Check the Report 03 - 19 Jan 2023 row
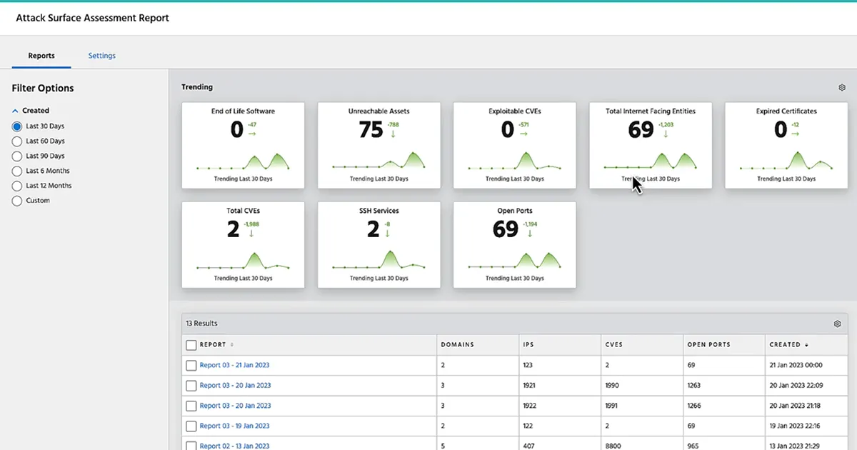The height and width of the screenshot is (450, 857). (191, 426)
